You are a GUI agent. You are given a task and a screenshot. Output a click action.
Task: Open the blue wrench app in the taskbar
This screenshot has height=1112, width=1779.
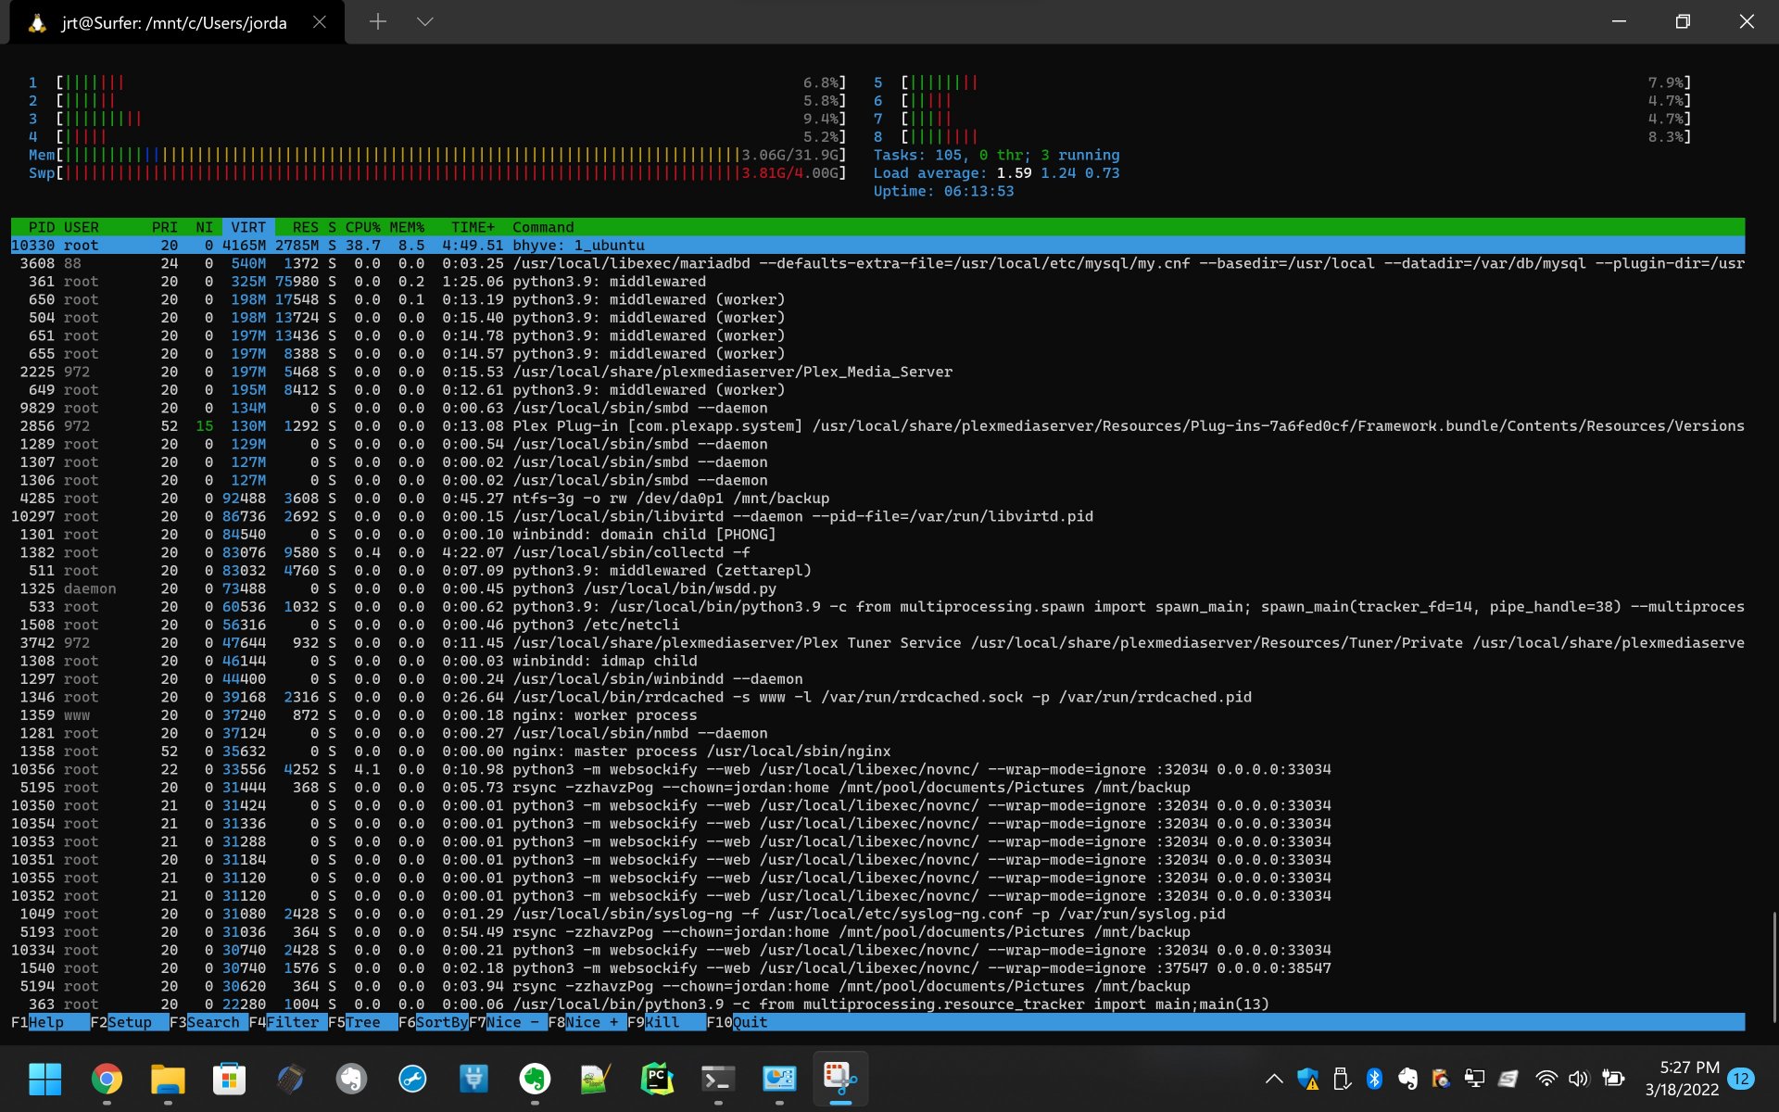(412, 1079)
